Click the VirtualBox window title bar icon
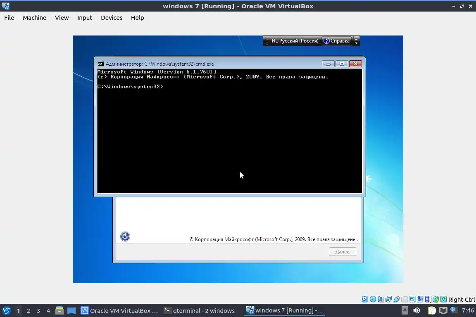 click(x=5, y=6)
